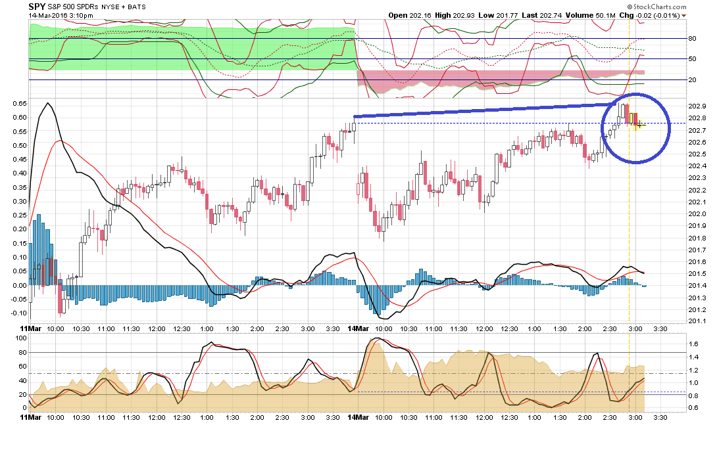This screenshot has width=717, height=473.
Task: Click the High 202.93 value
Action: tap(455, 15)
